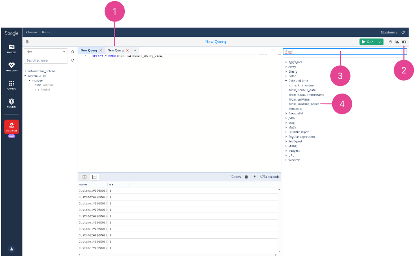The height and width of the screenshot is (256, 418).
Task: Switch to the second New Query tab
Action: tap(115, 50)
